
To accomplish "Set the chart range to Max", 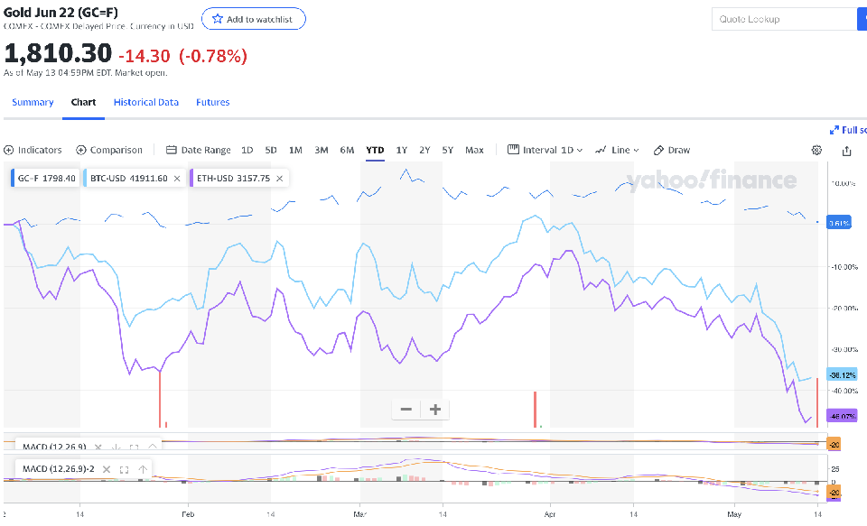I will pos(474,151).
